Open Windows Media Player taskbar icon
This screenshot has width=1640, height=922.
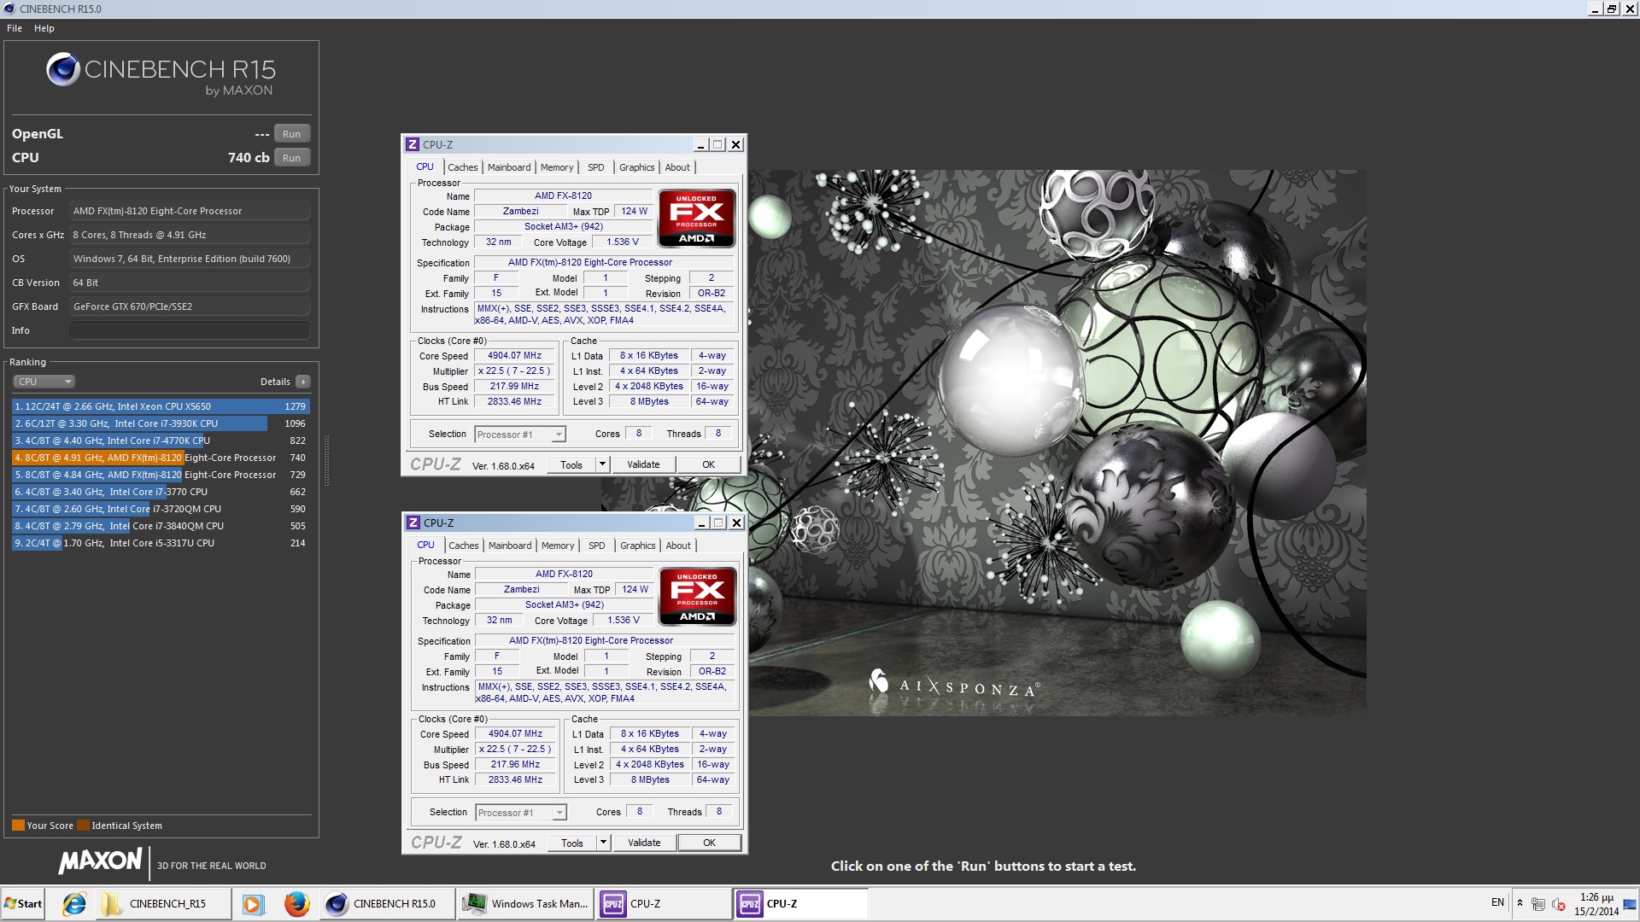click(x=253, y=904)
